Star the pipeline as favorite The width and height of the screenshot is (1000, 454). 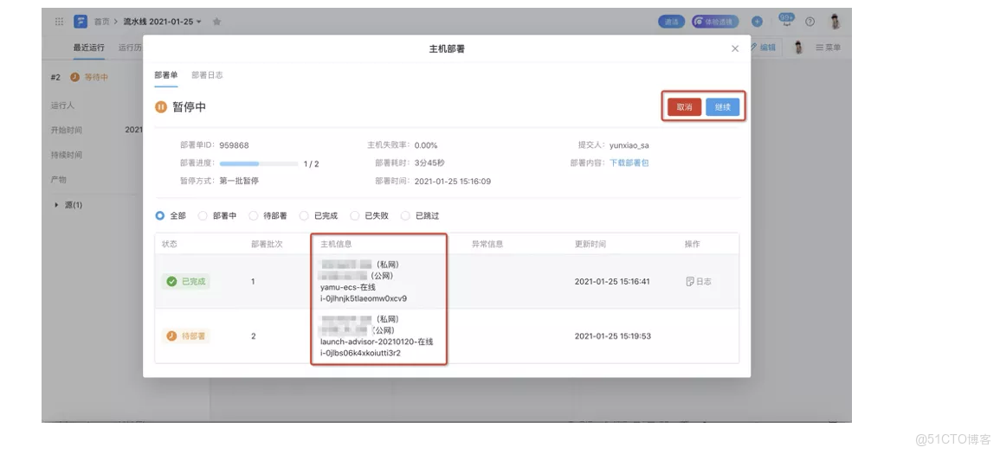(x=216, y=22)
